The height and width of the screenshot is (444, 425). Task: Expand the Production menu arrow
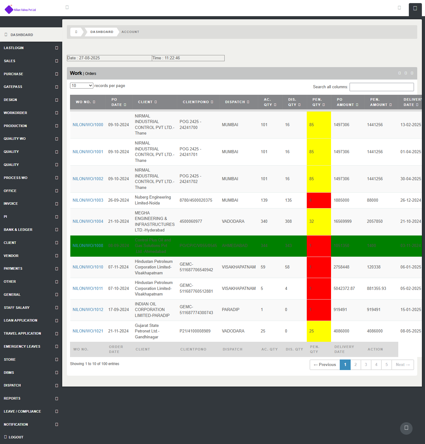click(x=57, y=126)
